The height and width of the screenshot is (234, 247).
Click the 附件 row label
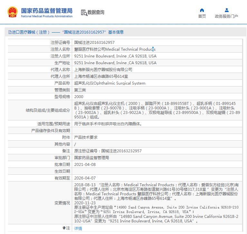(x=66, y=137)
